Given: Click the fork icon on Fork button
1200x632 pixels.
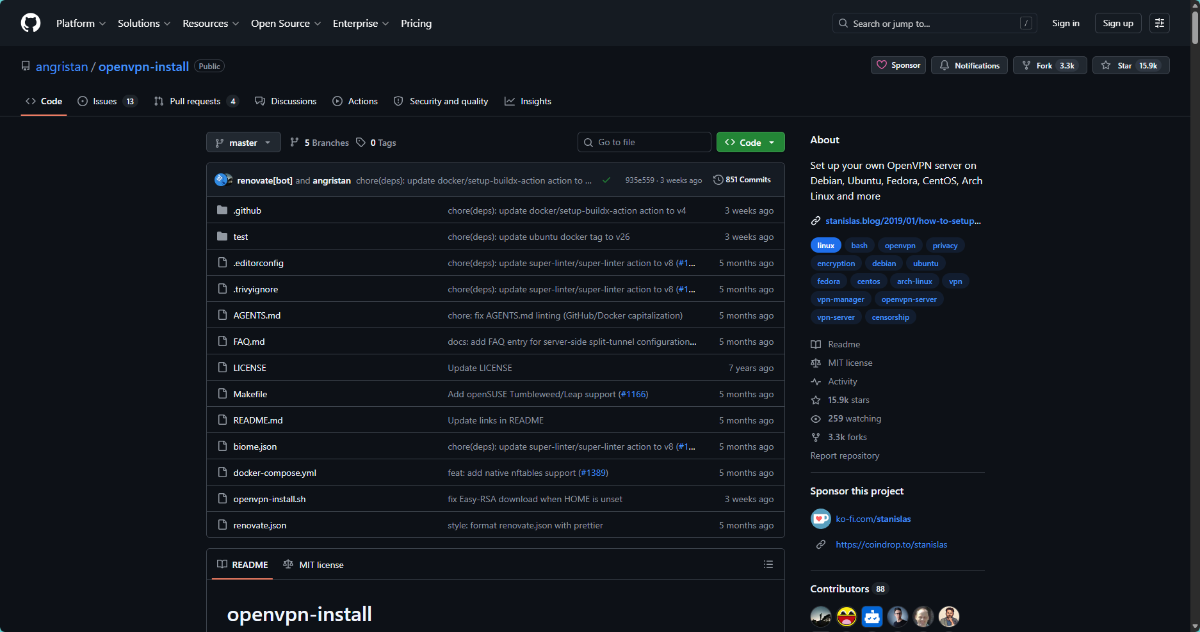Looking at the screenshot, I should [x=1026, y=65].
